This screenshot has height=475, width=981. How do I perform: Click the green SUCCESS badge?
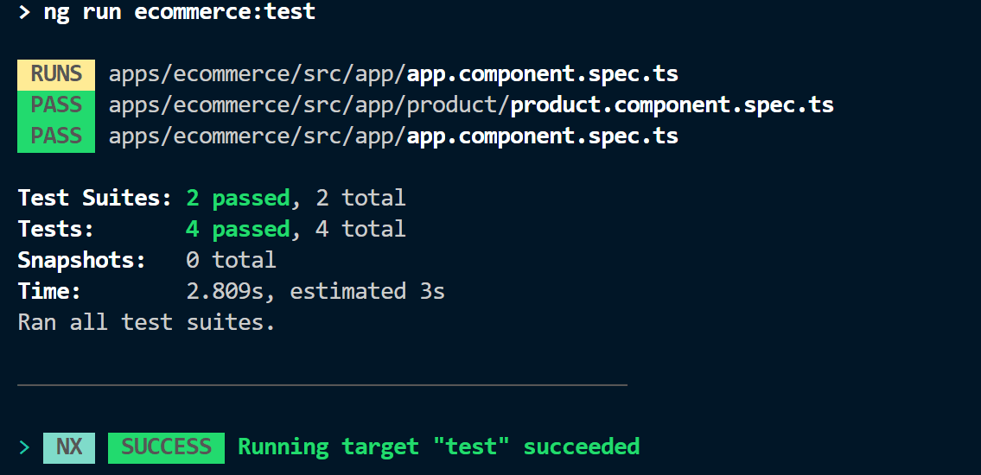166,447
